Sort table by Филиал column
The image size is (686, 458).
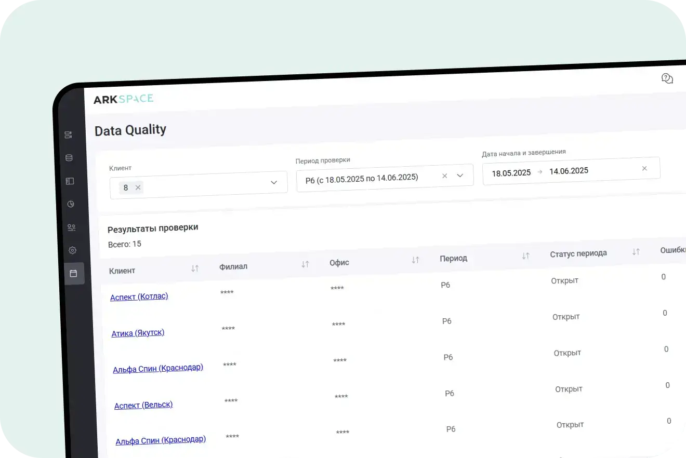(x=305, y=264)
